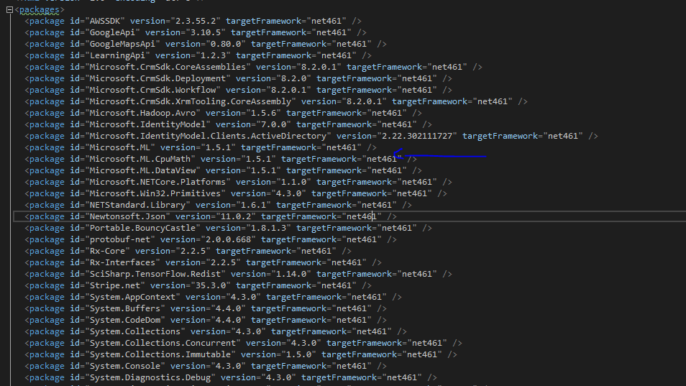Image resolution: width=686 pixels, height=386 pixels.
Task: Collapse the packages root element
Action: click(x=9, y=9)
